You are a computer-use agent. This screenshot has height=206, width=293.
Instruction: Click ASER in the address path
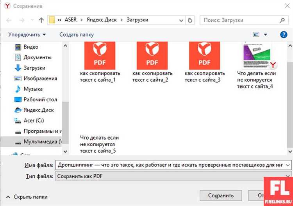coord(70,20)
